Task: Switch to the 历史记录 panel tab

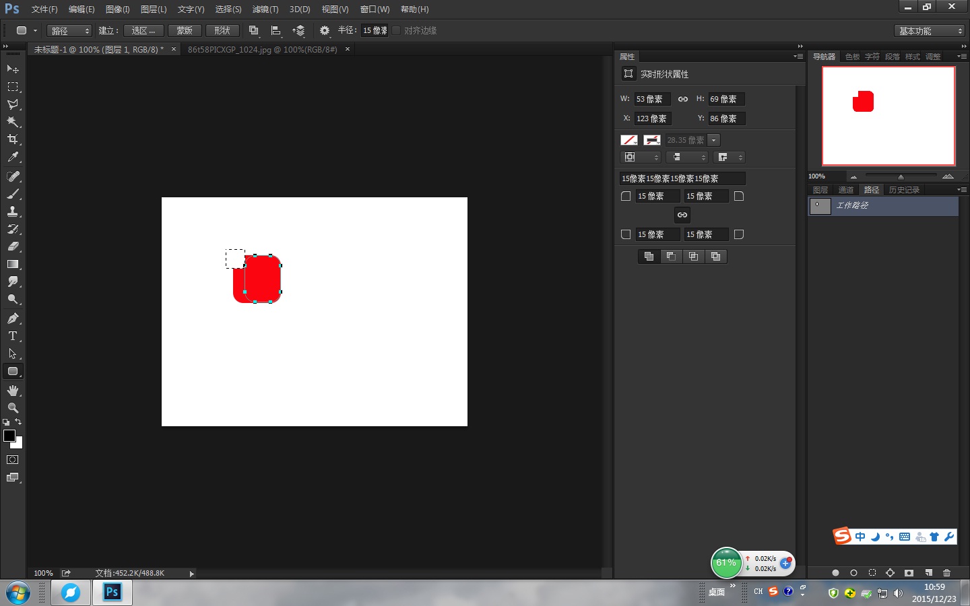Action: coord(904,190)
